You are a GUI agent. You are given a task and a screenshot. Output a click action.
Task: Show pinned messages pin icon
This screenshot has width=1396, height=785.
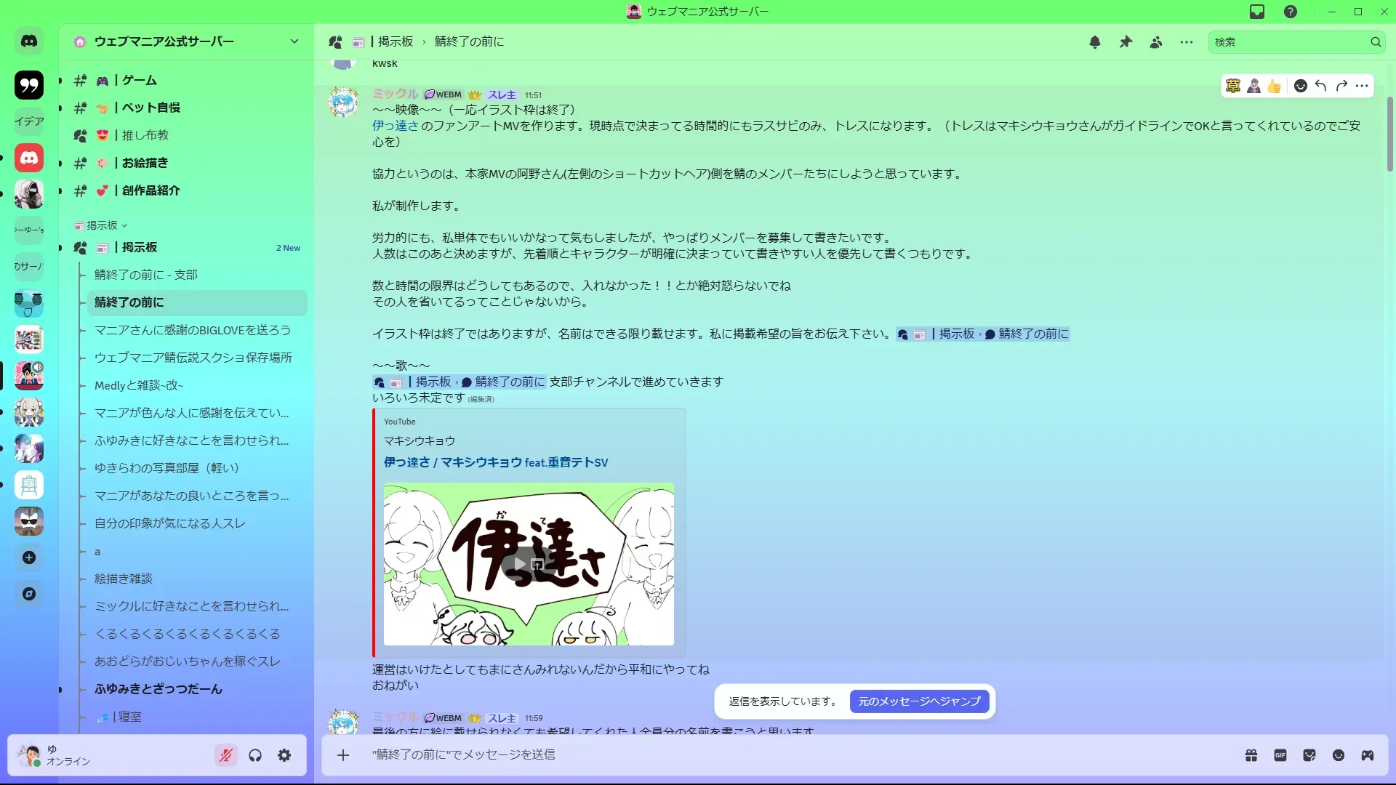point(1126,42)
